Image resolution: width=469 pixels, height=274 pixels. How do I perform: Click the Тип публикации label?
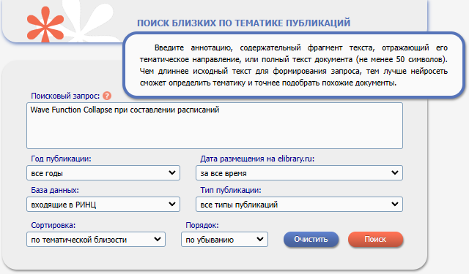coord(231,190)
